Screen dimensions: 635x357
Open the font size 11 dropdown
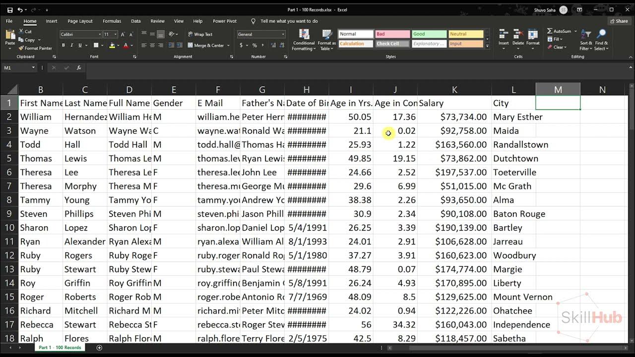(x=116, y=34)
